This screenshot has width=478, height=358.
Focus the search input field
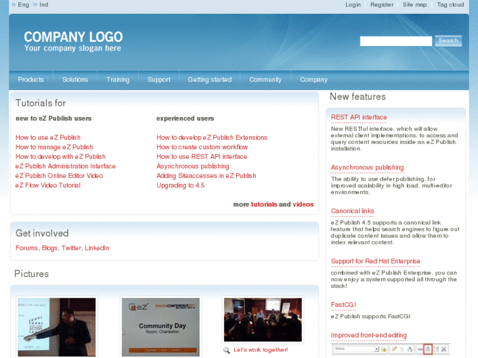click(396, 41)
